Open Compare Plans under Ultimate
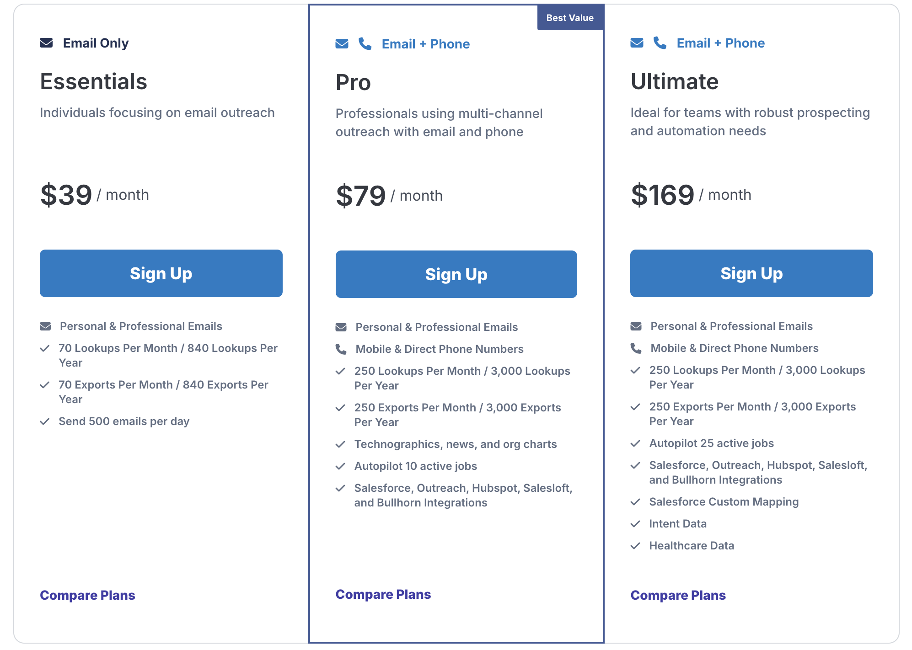This screenshot has width=912, height=650. pyautogui.click(x=678, y=595)
